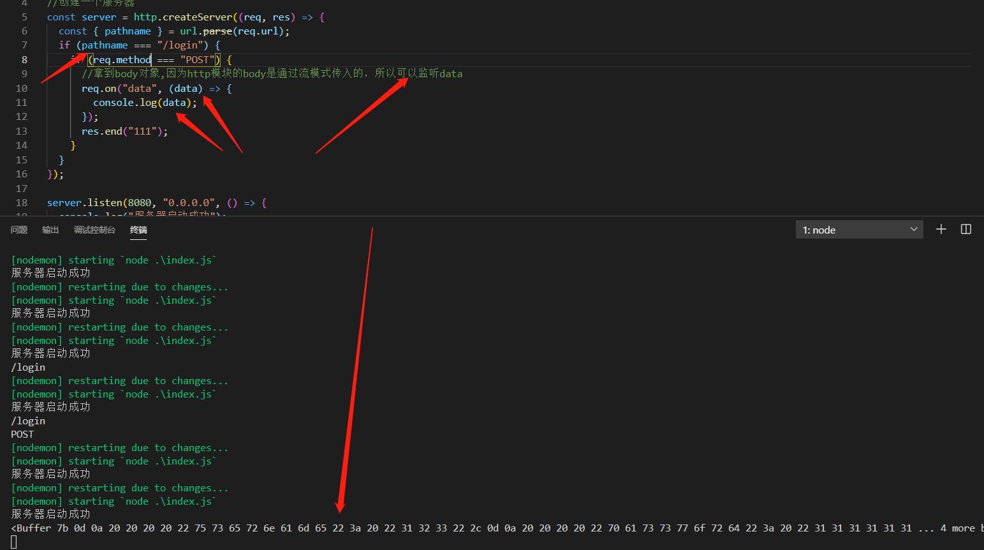
Task: Click line number 13 in the gutter
Action: [22, 131]
